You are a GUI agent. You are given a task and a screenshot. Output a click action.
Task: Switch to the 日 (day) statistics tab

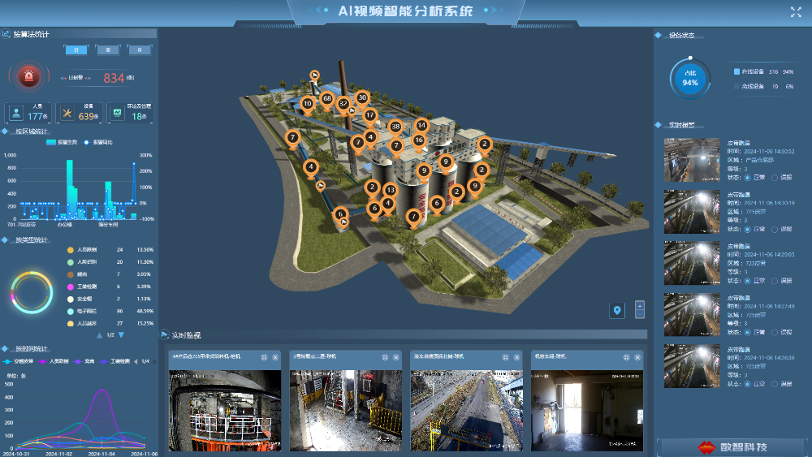coord(76,50)
